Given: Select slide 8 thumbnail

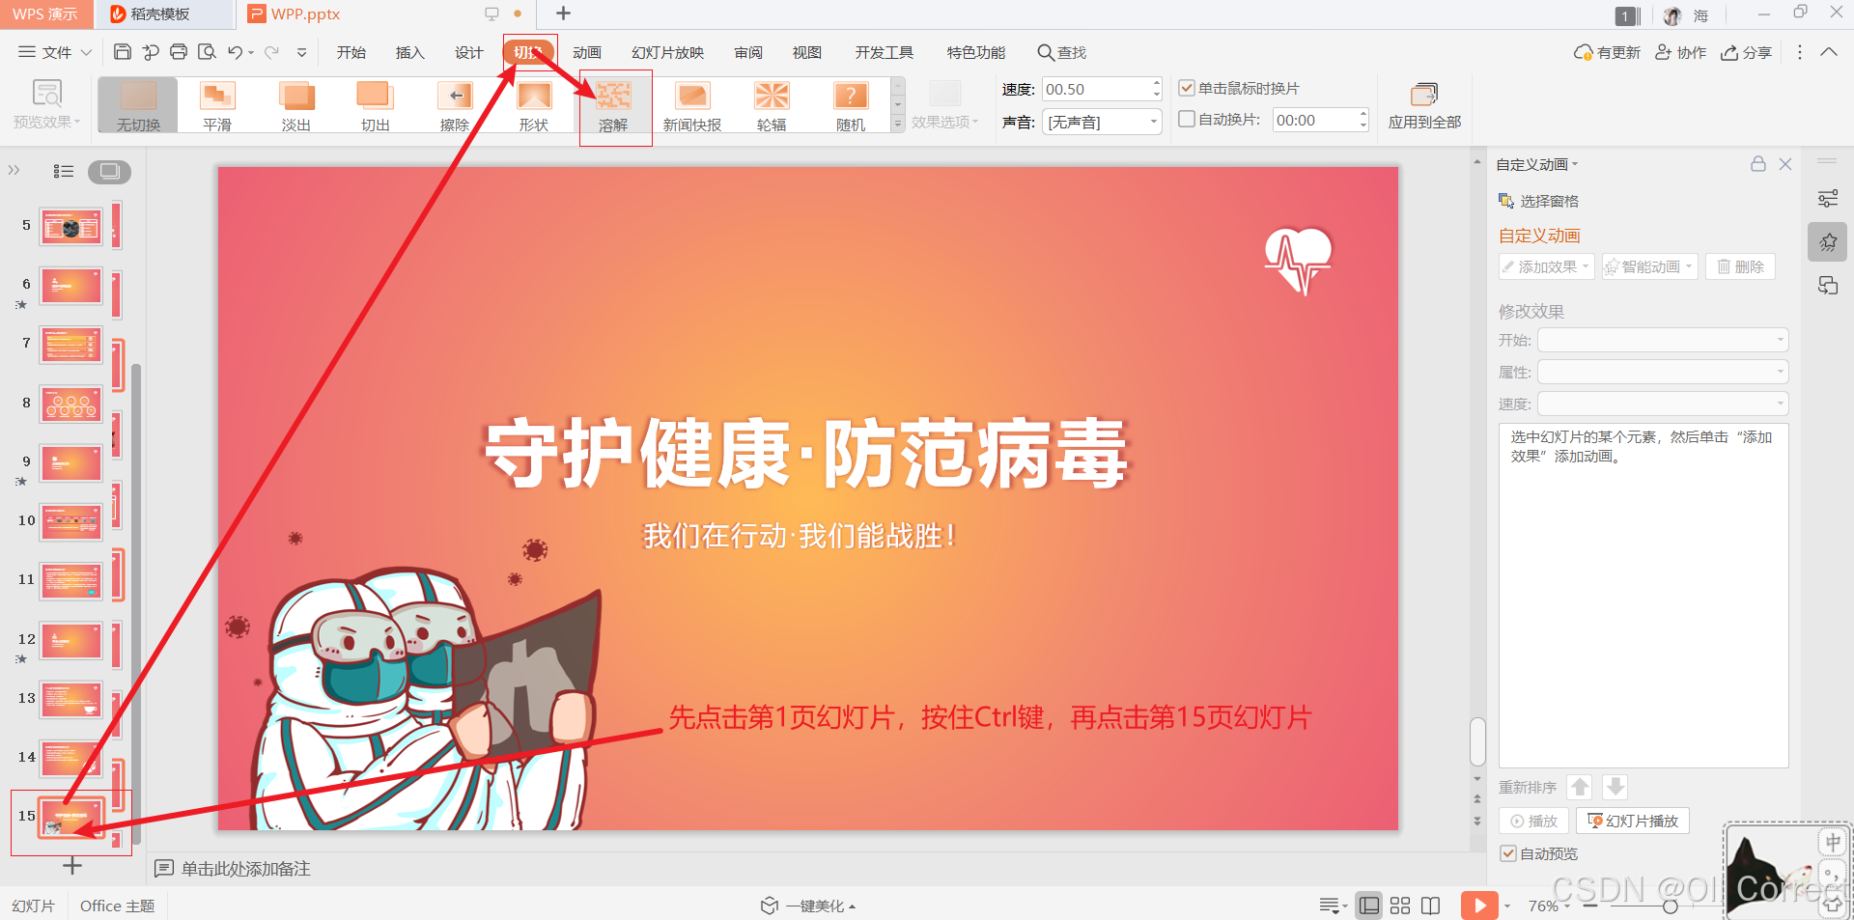Looking at the screenshot, I should 71,404.
